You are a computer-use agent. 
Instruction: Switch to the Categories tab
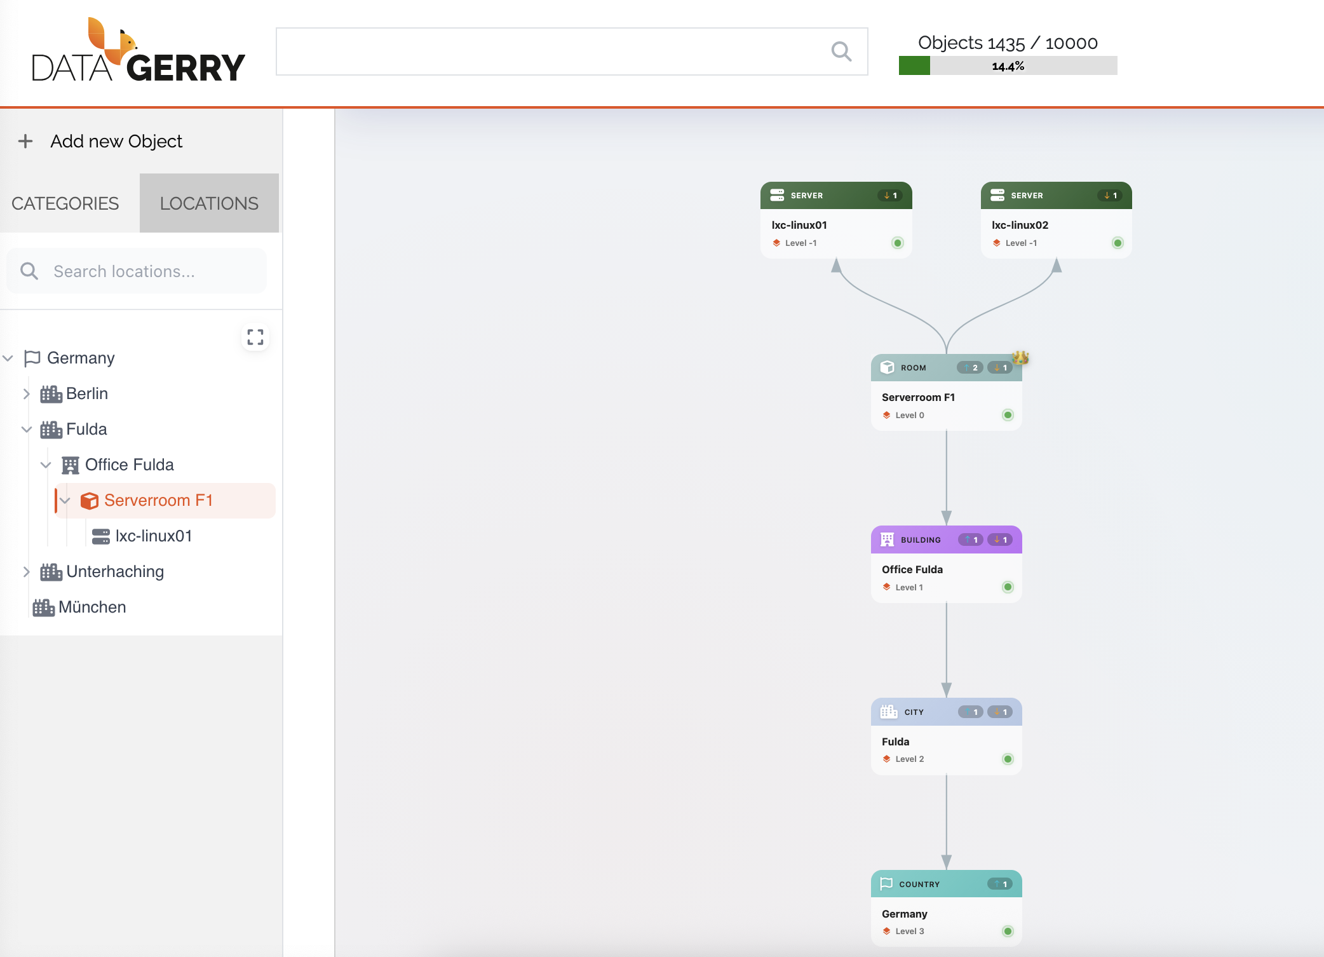65,203
